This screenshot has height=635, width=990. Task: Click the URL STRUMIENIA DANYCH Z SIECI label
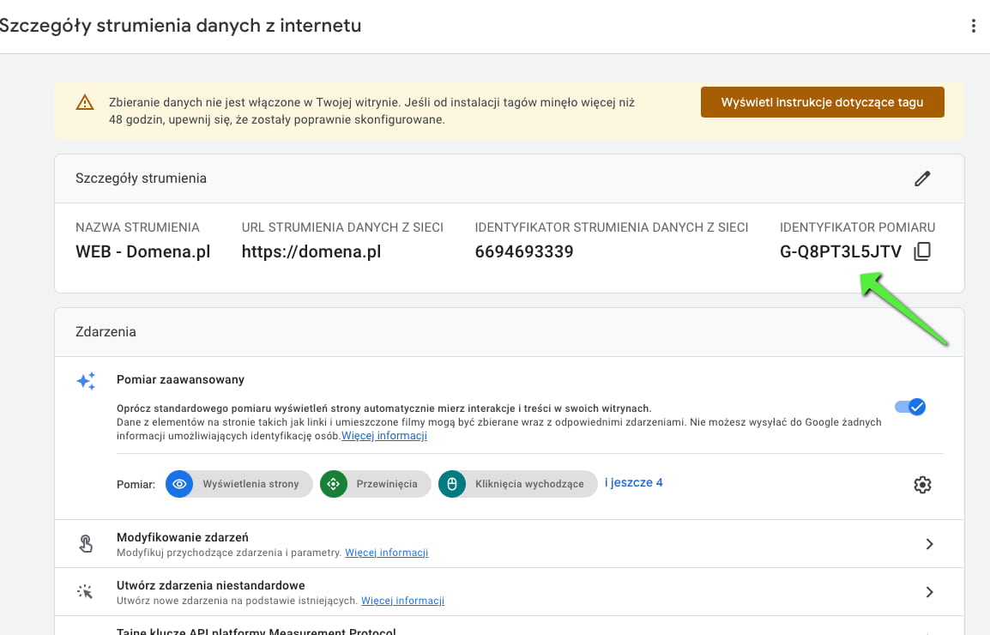(342, 227)
